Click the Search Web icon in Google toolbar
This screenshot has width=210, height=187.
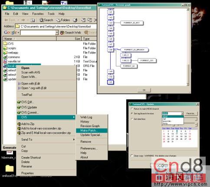62,33
